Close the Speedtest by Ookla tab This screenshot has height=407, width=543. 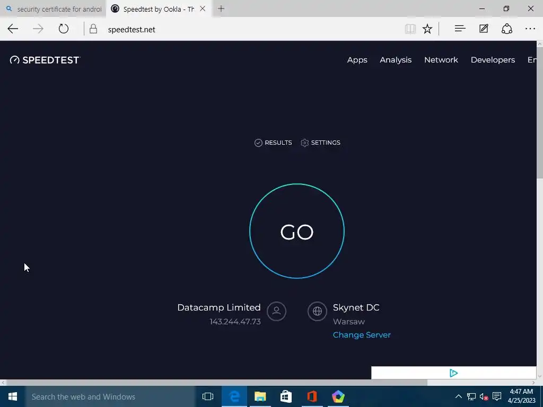click(203, 8)
